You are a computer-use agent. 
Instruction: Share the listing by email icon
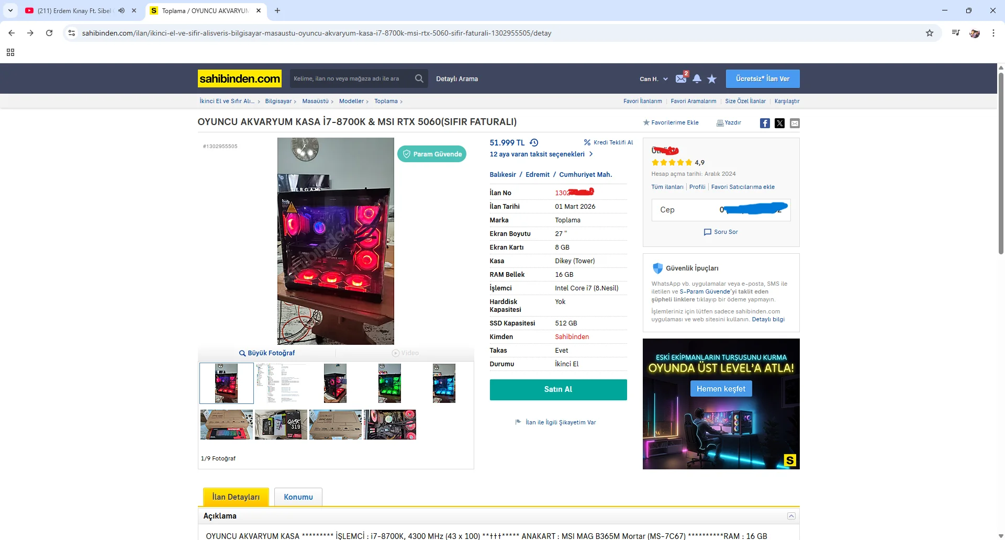point(795,123)
